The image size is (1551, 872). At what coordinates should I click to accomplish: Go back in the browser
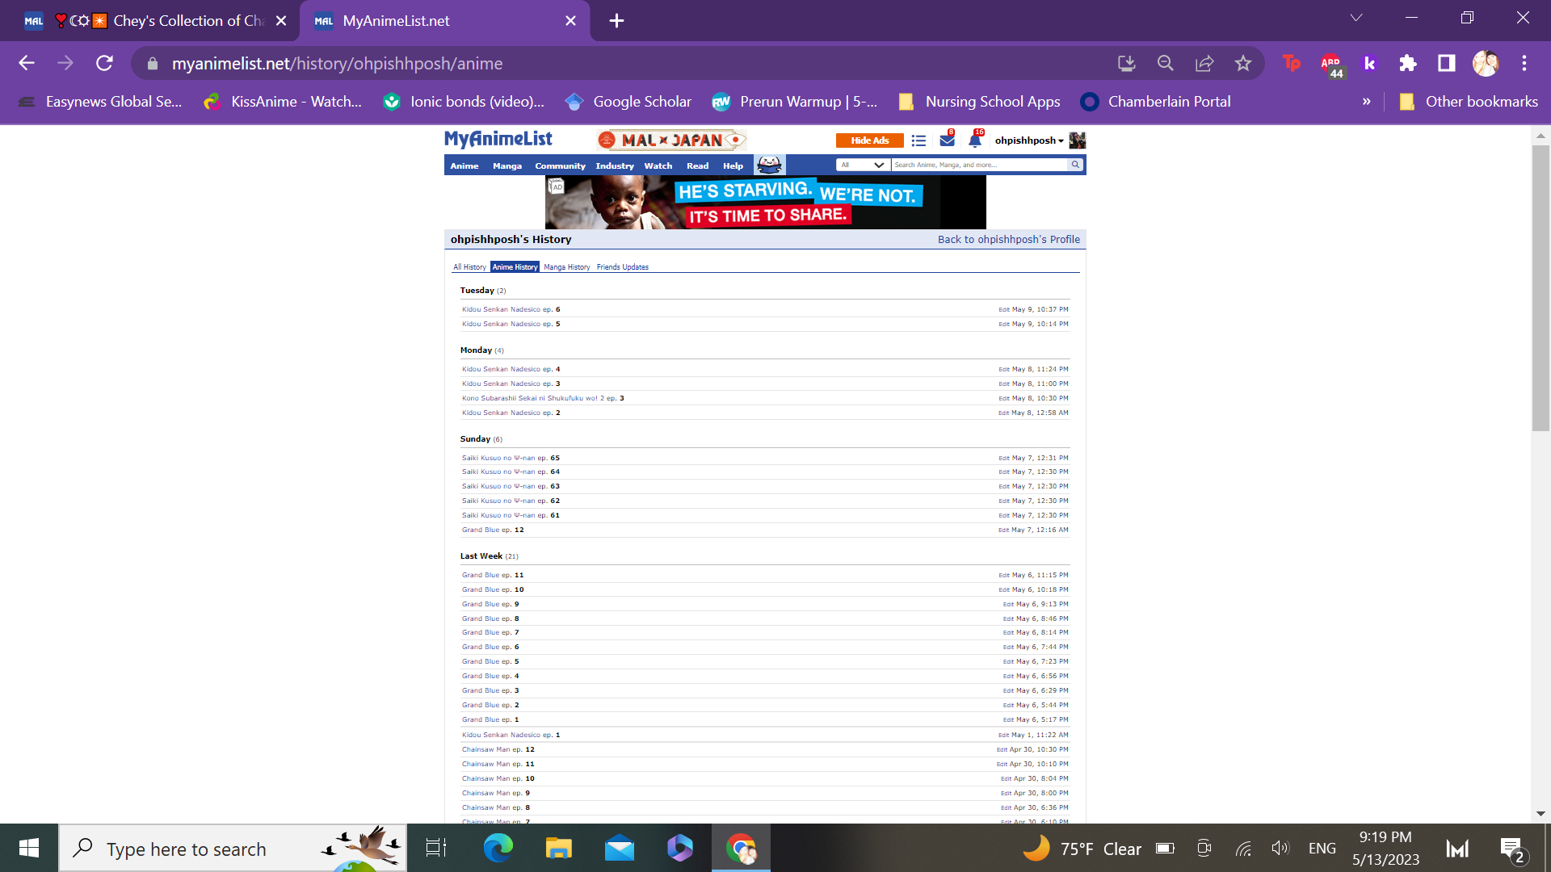tap(27, 63)
